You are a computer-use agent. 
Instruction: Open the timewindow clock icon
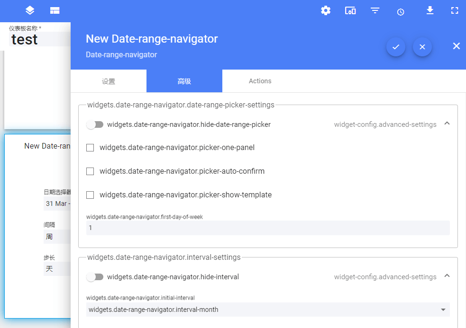[x=401, y=12]
